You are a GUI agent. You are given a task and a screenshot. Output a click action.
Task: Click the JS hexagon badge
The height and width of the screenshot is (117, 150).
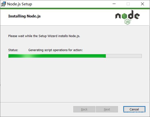pyautogui.click(x=128, y=22)
